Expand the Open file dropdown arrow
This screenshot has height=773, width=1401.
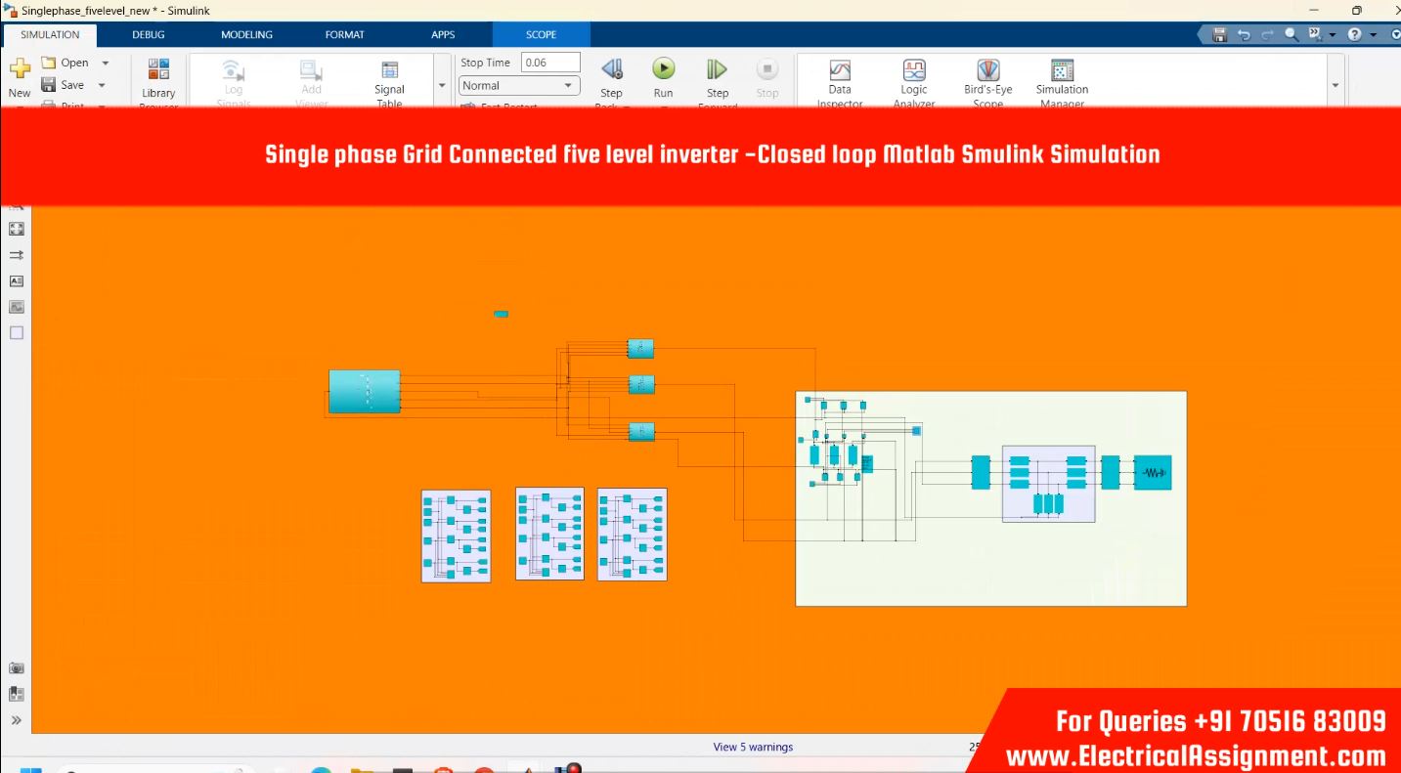pos(106,63)
